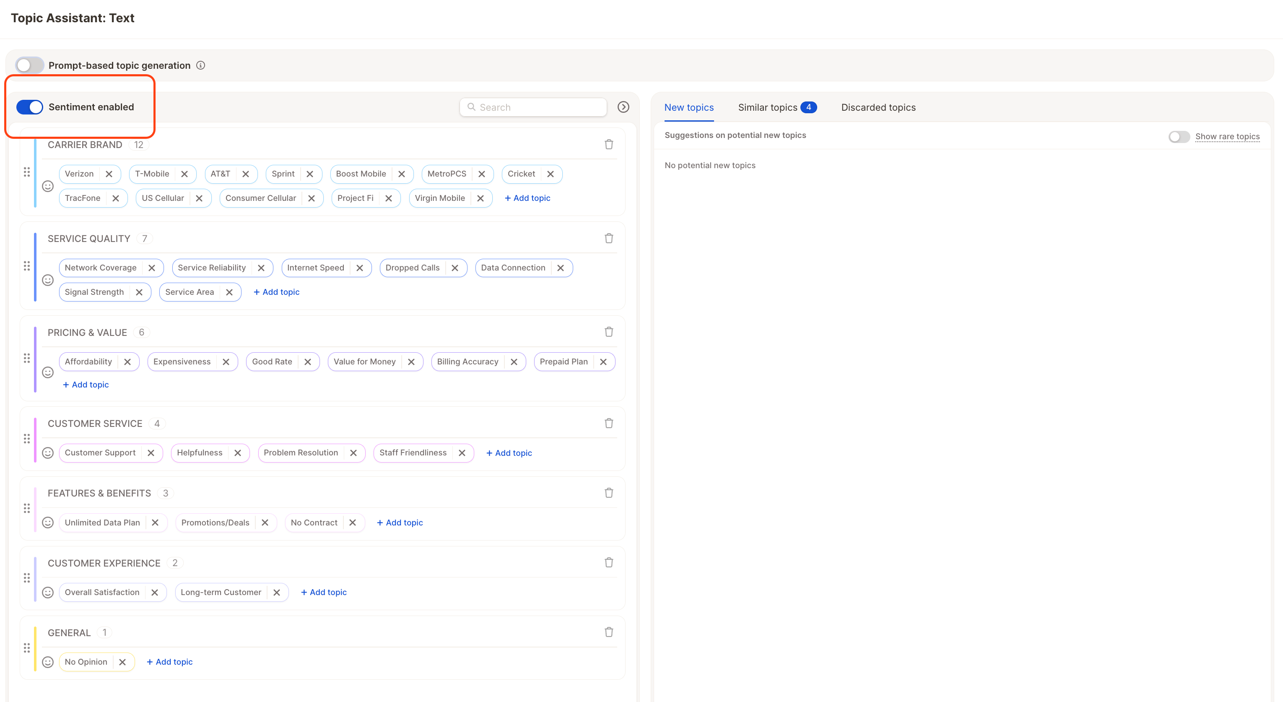Click the drag handle of CARRIER BRAND
The image size is (1283, 702).
(x=27, y=172)
